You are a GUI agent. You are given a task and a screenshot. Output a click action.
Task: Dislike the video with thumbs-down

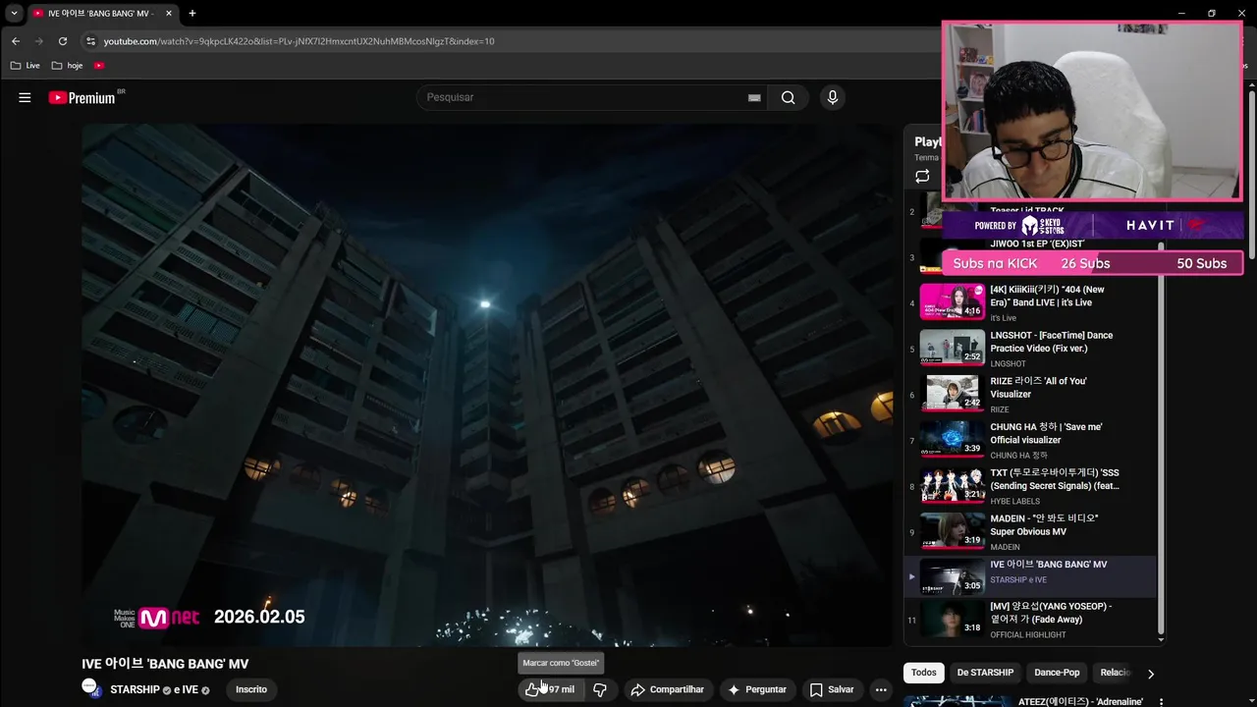tap(600, 689)
